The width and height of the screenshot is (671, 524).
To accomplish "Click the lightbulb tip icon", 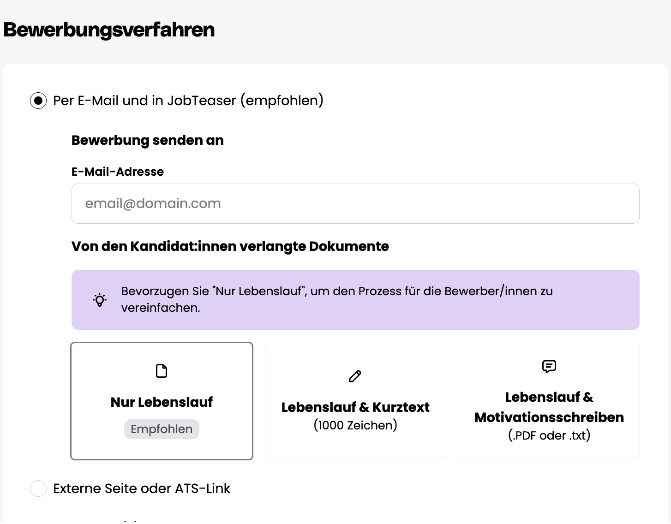I will click(x=100, y=300).
